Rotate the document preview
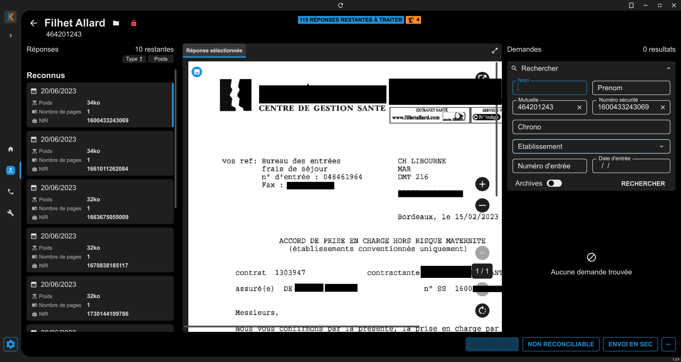 pos(482,311)
